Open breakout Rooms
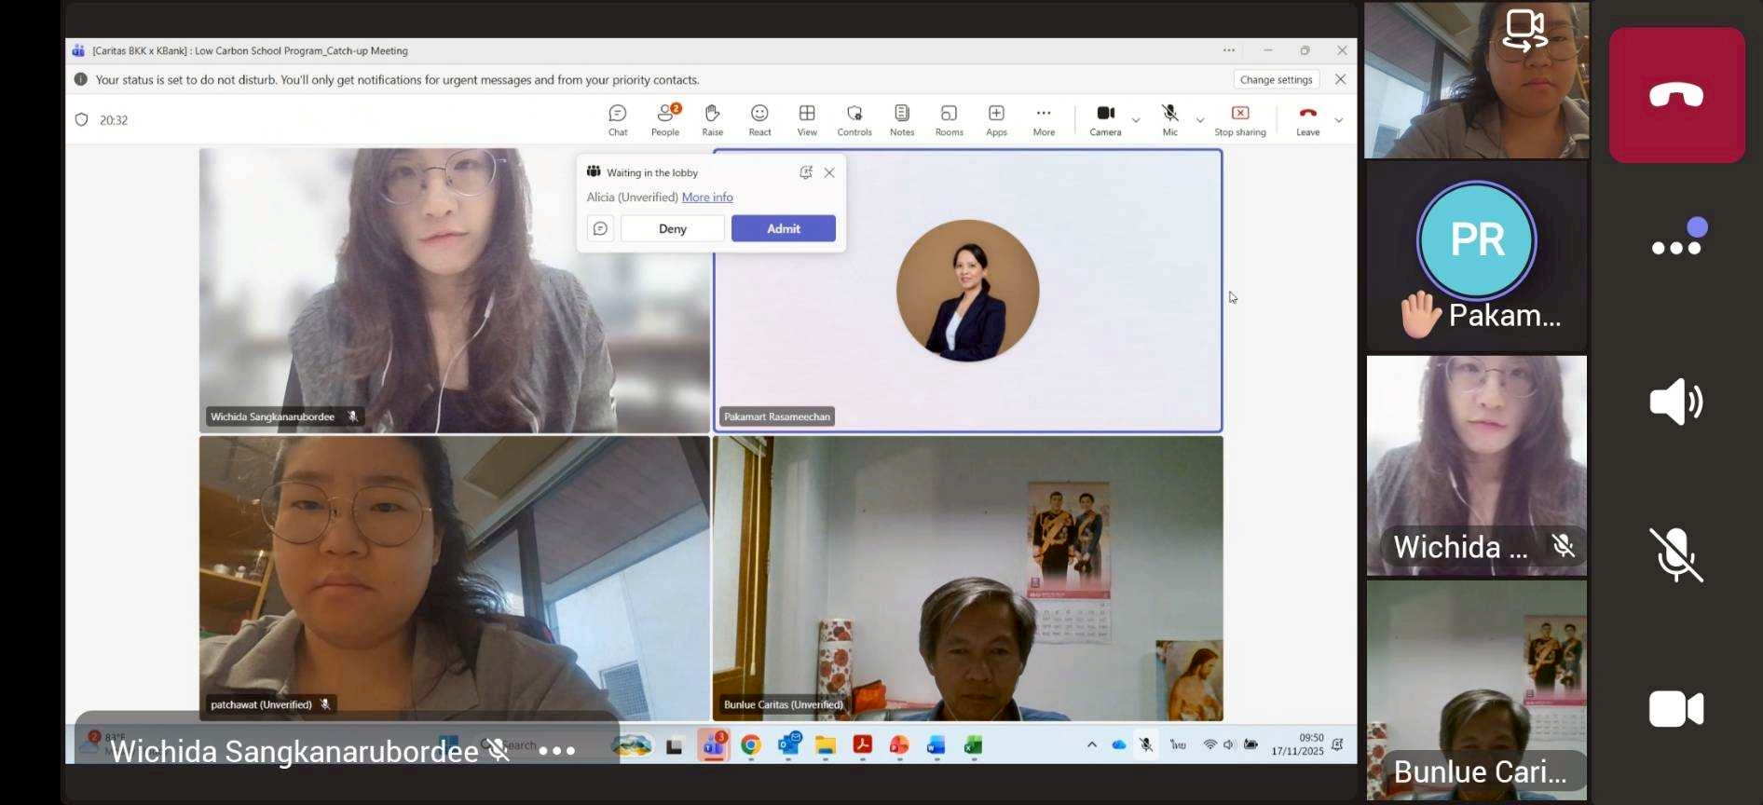The image size is (1763, 805). tap(949, 119)
